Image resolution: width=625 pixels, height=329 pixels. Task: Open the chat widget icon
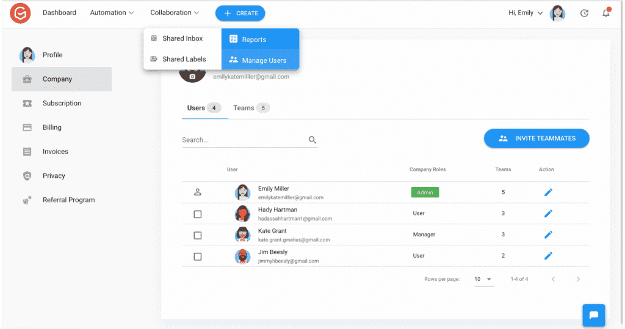point(593,315)
